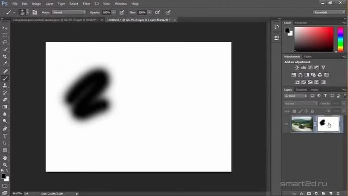Open the Flow slider dropdown

149,13
